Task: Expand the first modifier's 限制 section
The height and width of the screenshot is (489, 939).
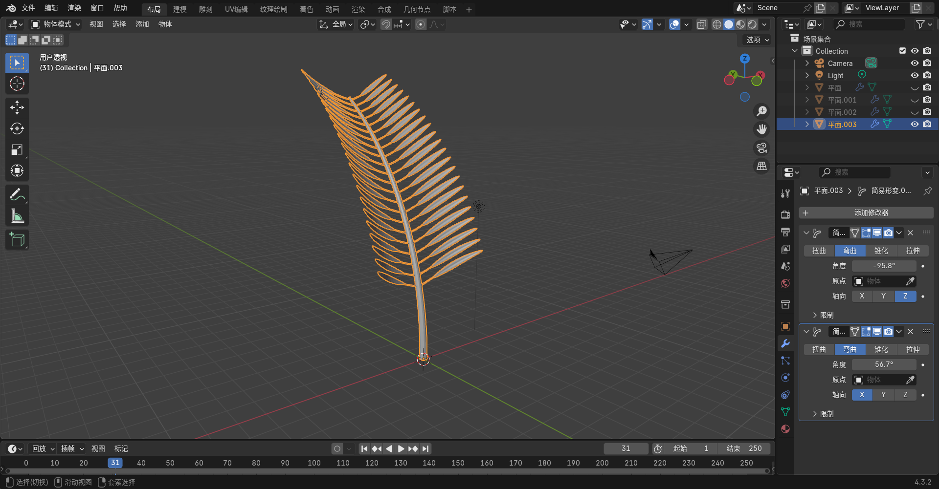Action: point(815,315)
